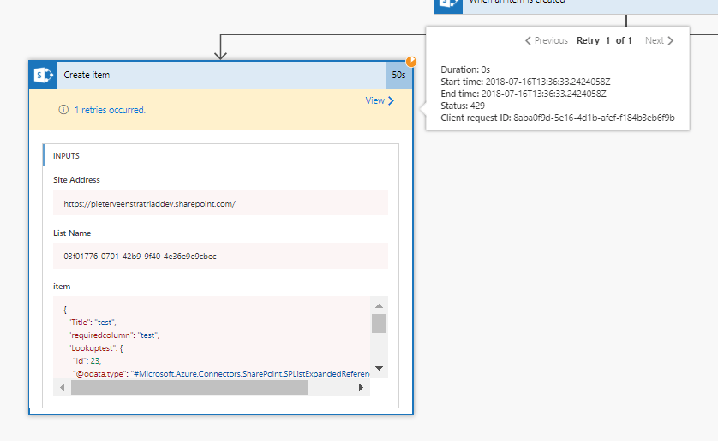Click the "requiredcolumn": "test" line
The width and height of the screenshot is (718, 441).
tap(114, 335)
